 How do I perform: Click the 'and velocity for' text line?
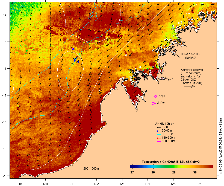(x=190, y=76)
